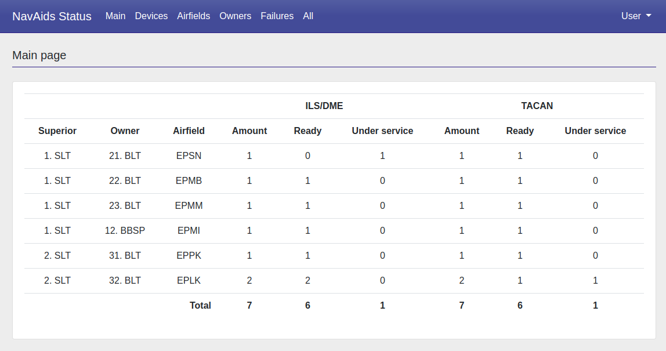Open the Airfields nav link
The width and height of the screenshot is (666, 351).
pos(194,16)
